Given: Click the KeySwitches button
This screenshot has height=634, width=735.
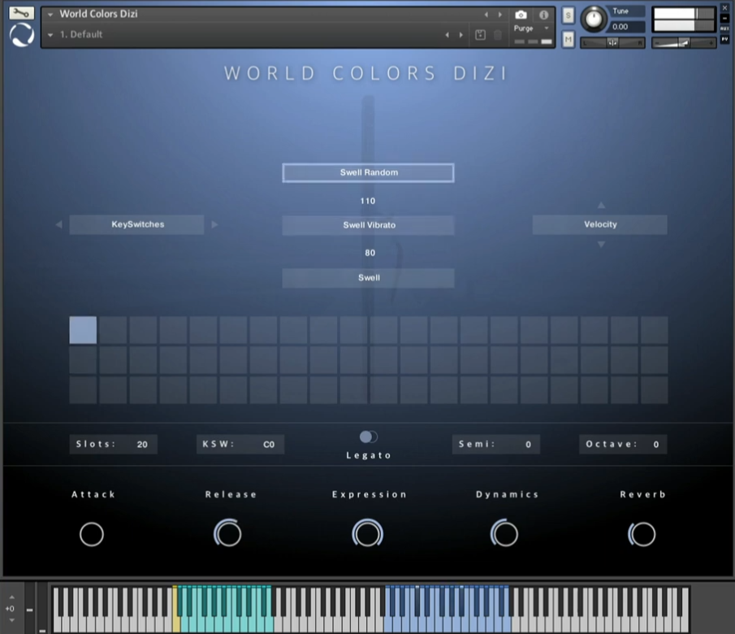Looking at the screenshot, I should 136,224.
